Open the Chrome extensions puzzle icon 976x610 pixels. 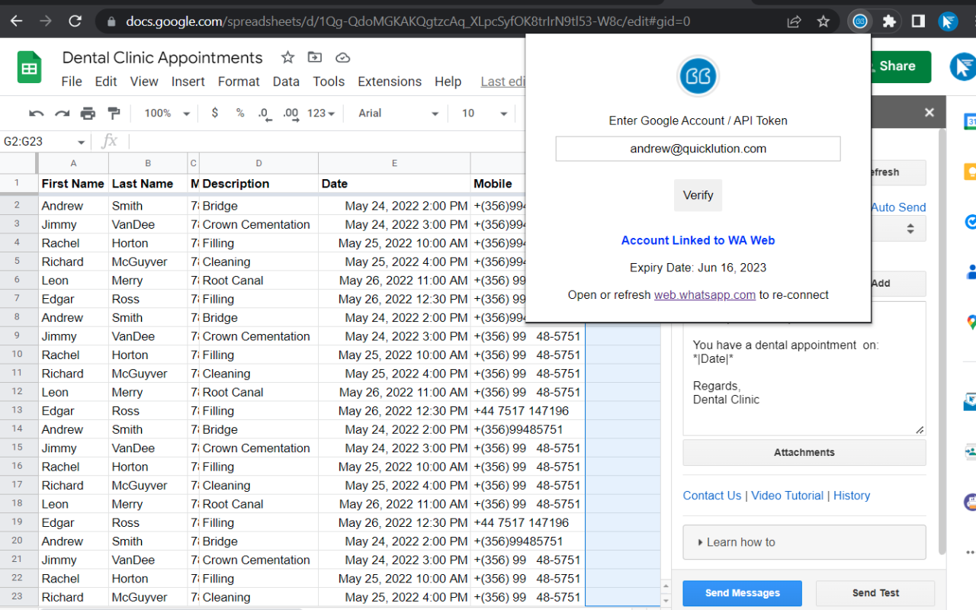click(x=889, y=21)
